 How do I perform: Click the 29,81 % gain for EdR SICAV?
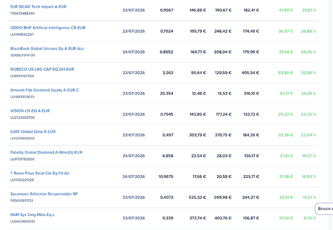tap(309, 10)
